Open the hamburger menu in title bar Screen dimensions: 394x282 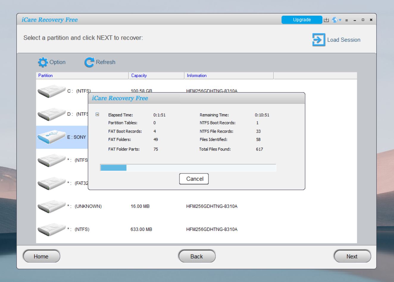[x=347, y=20]
